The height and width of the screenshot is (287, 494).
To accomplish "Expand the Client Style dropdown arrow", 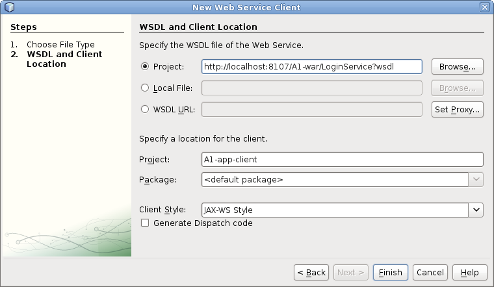I will (x=476, y=210).
